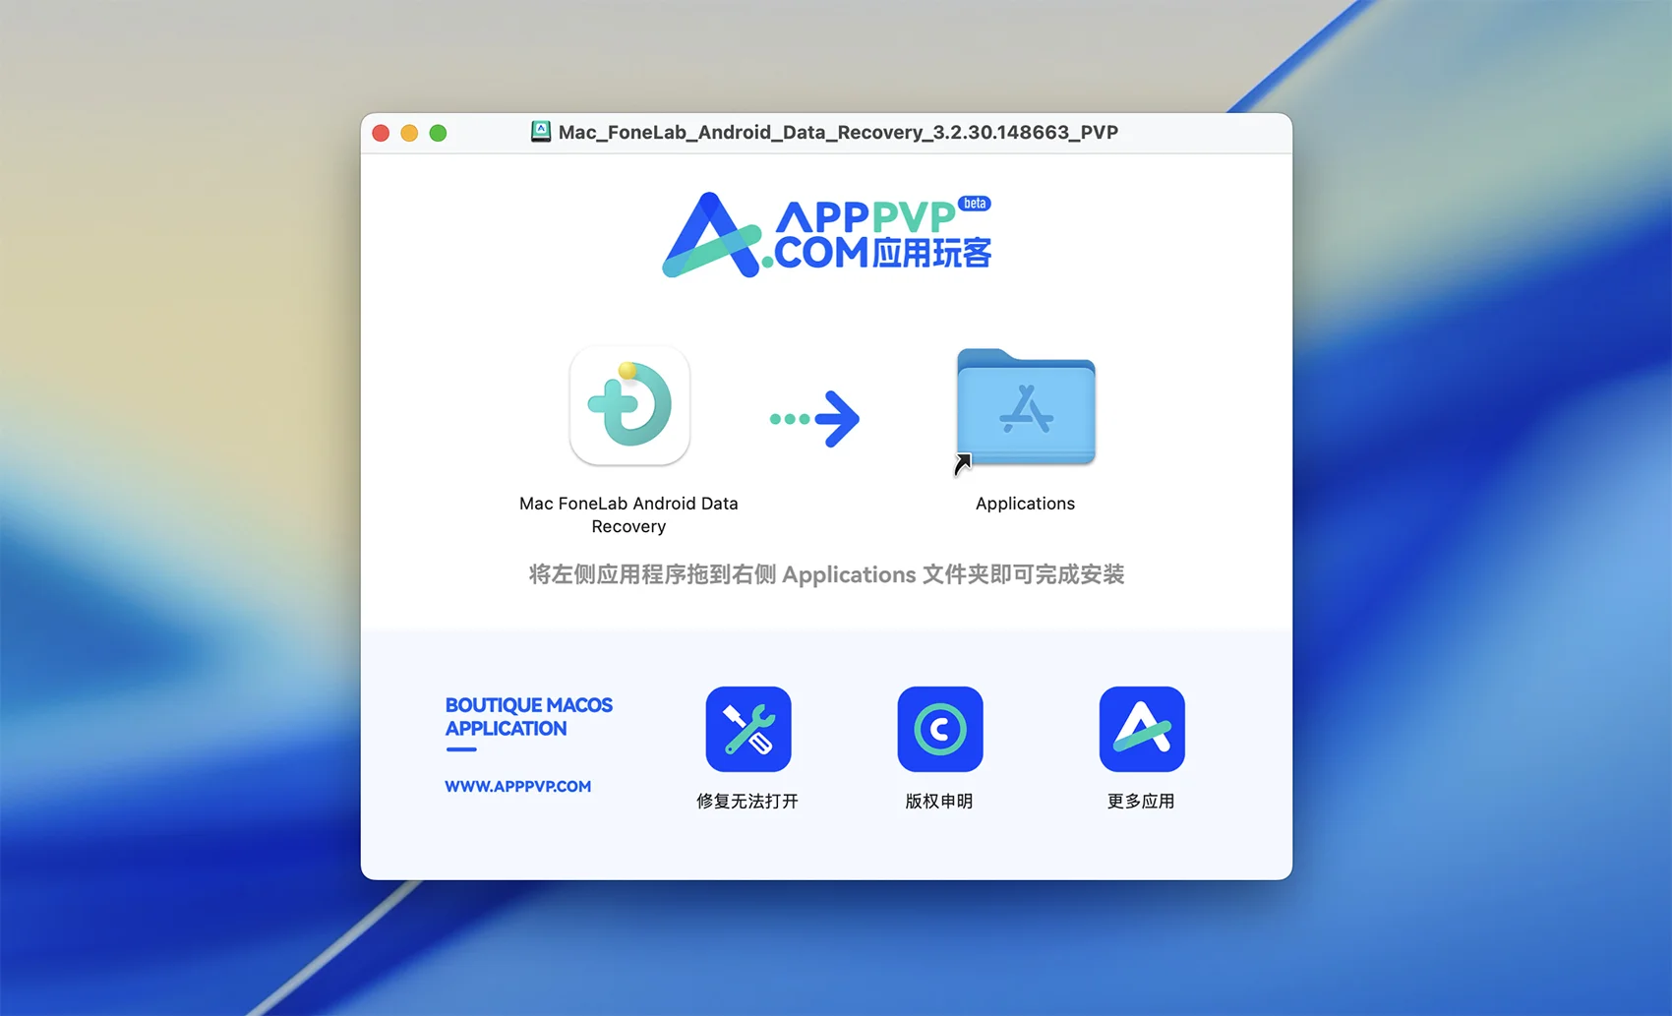
Task: Close the disk image window
Action: [x=381, y=133]
